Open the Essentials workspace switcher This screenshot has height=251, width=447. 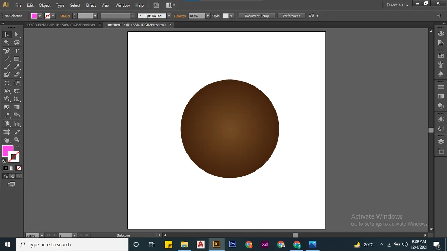[397, 5]
